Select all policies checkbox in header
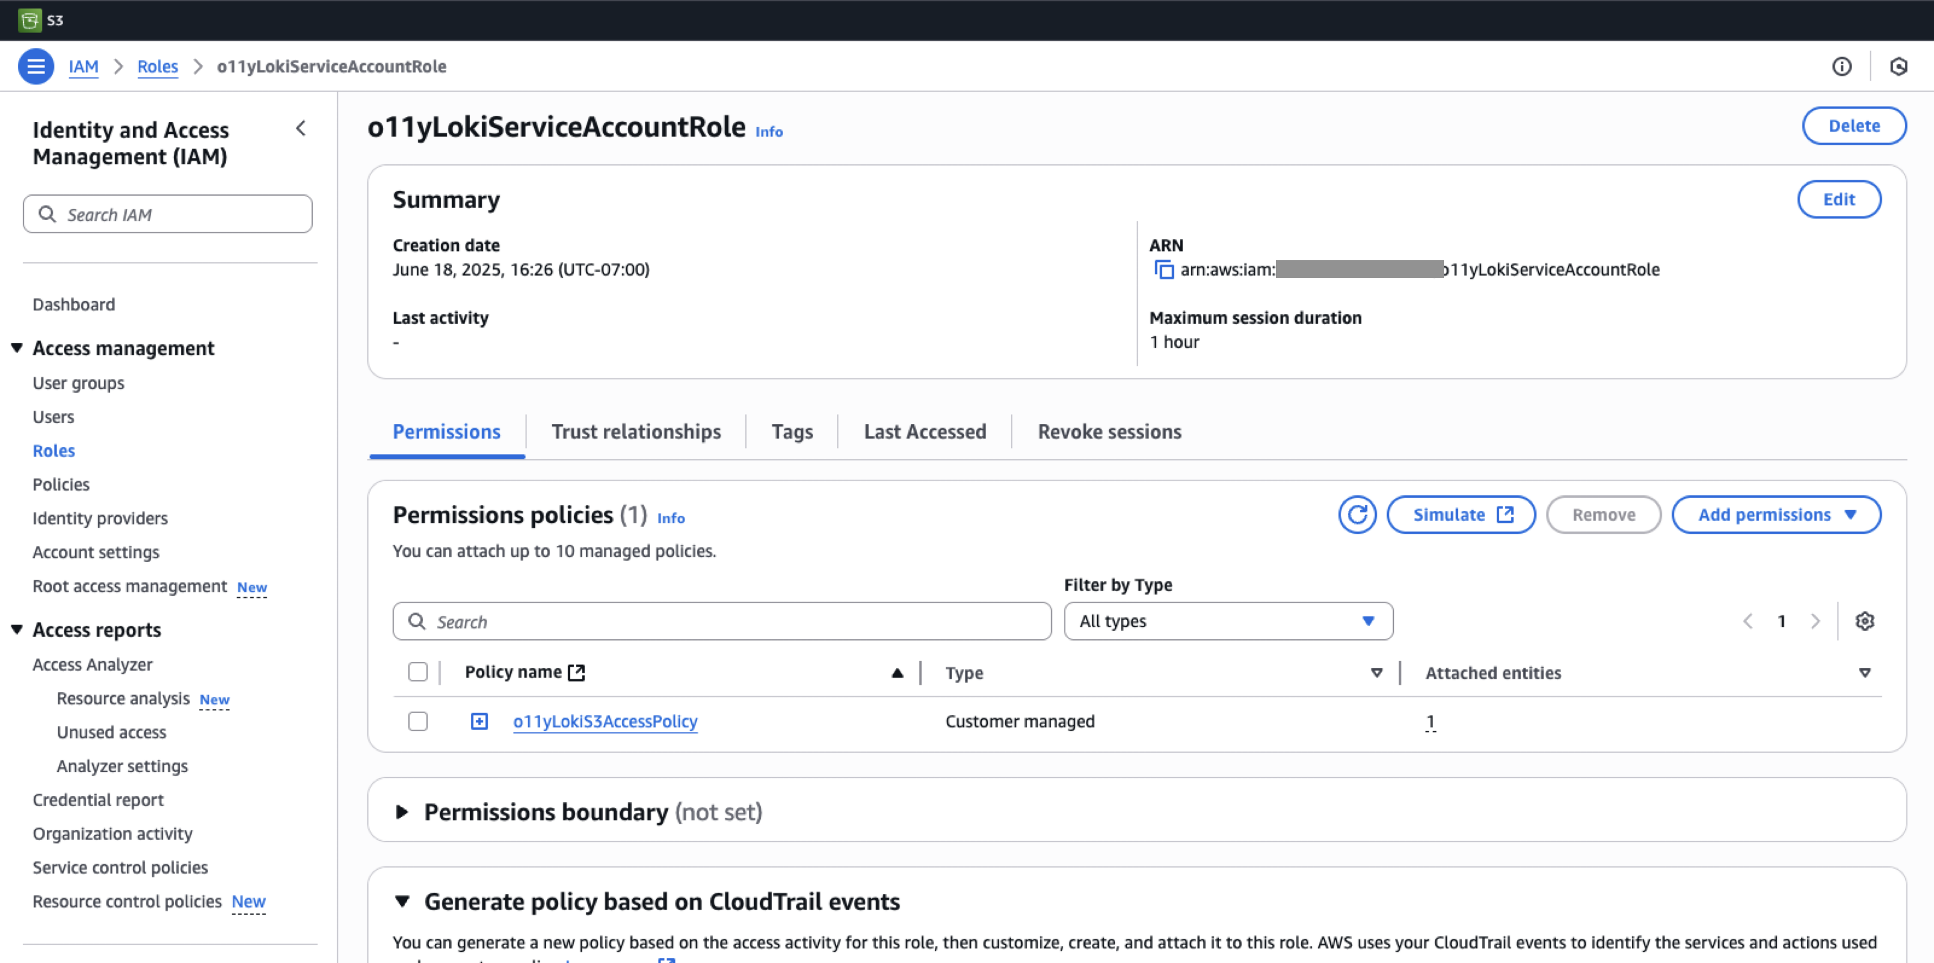Image resolution: width=1934 pixels, height=963 pixels. coord(418,672)
